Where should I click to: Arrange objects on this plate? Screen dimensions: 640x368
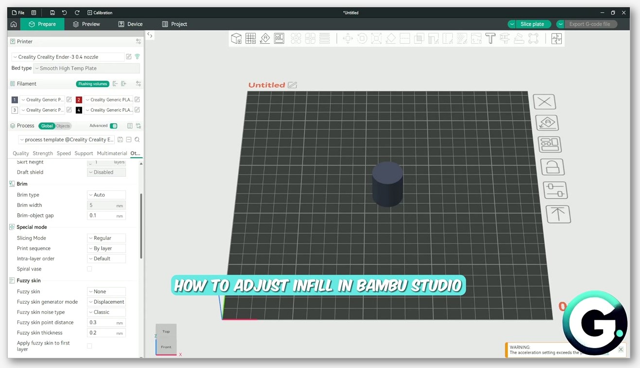click(x=550, y=145)
